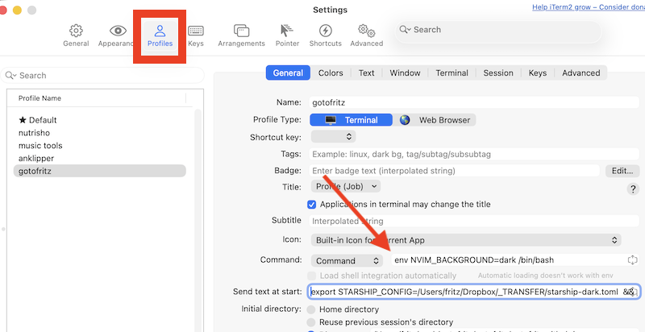Screen dimensions: 645x332
Task: Open the Appearance settings pane
Action: click(117, 35)
